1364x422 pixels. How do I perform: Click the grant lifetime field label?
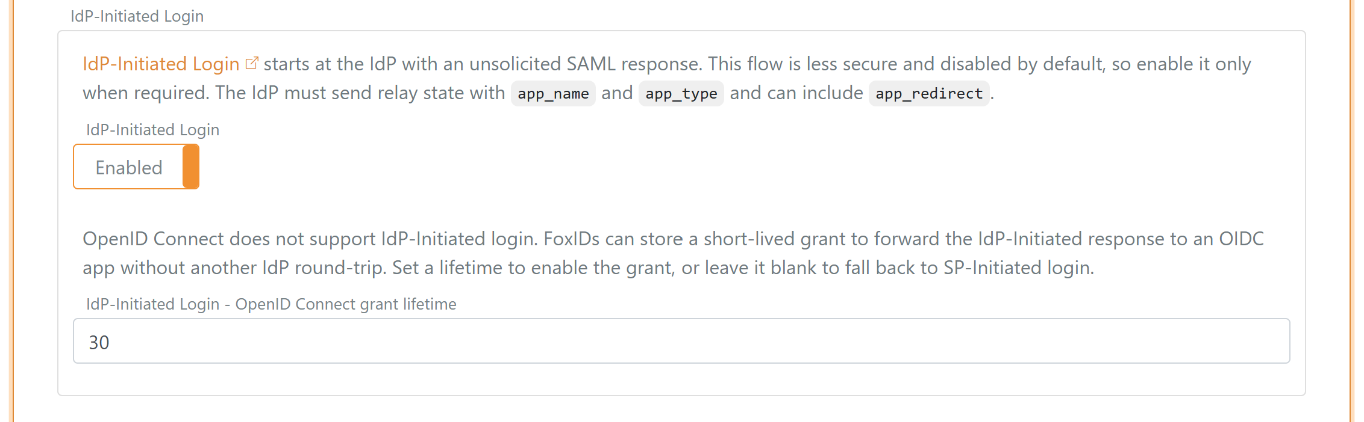tap(271, 304)
